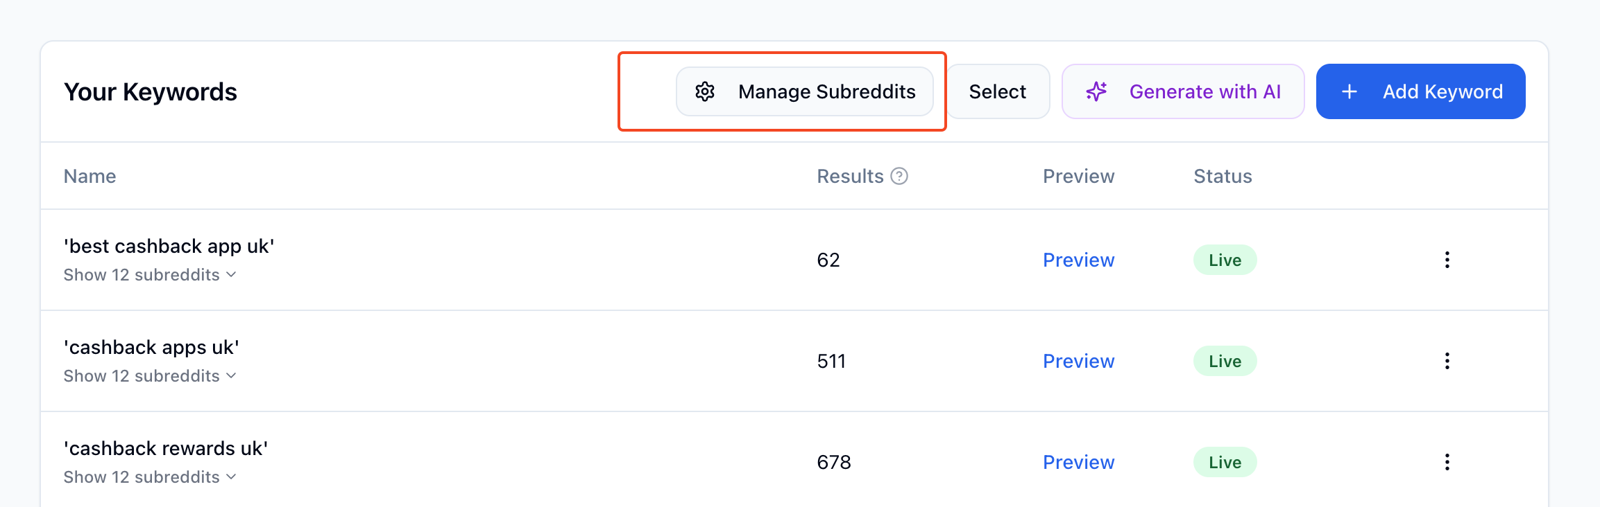The image size is (1600, 507).
Task: Expand subreddits under 'cashback apps uk'
Action: click(x=150, y=376)
